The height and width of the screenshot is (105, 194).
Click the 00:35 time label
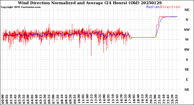tap(7, 99)
